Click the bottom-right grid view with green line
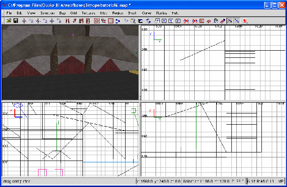Screen dimensions: 287x187 pyautogui.click(x=213, y=139)
